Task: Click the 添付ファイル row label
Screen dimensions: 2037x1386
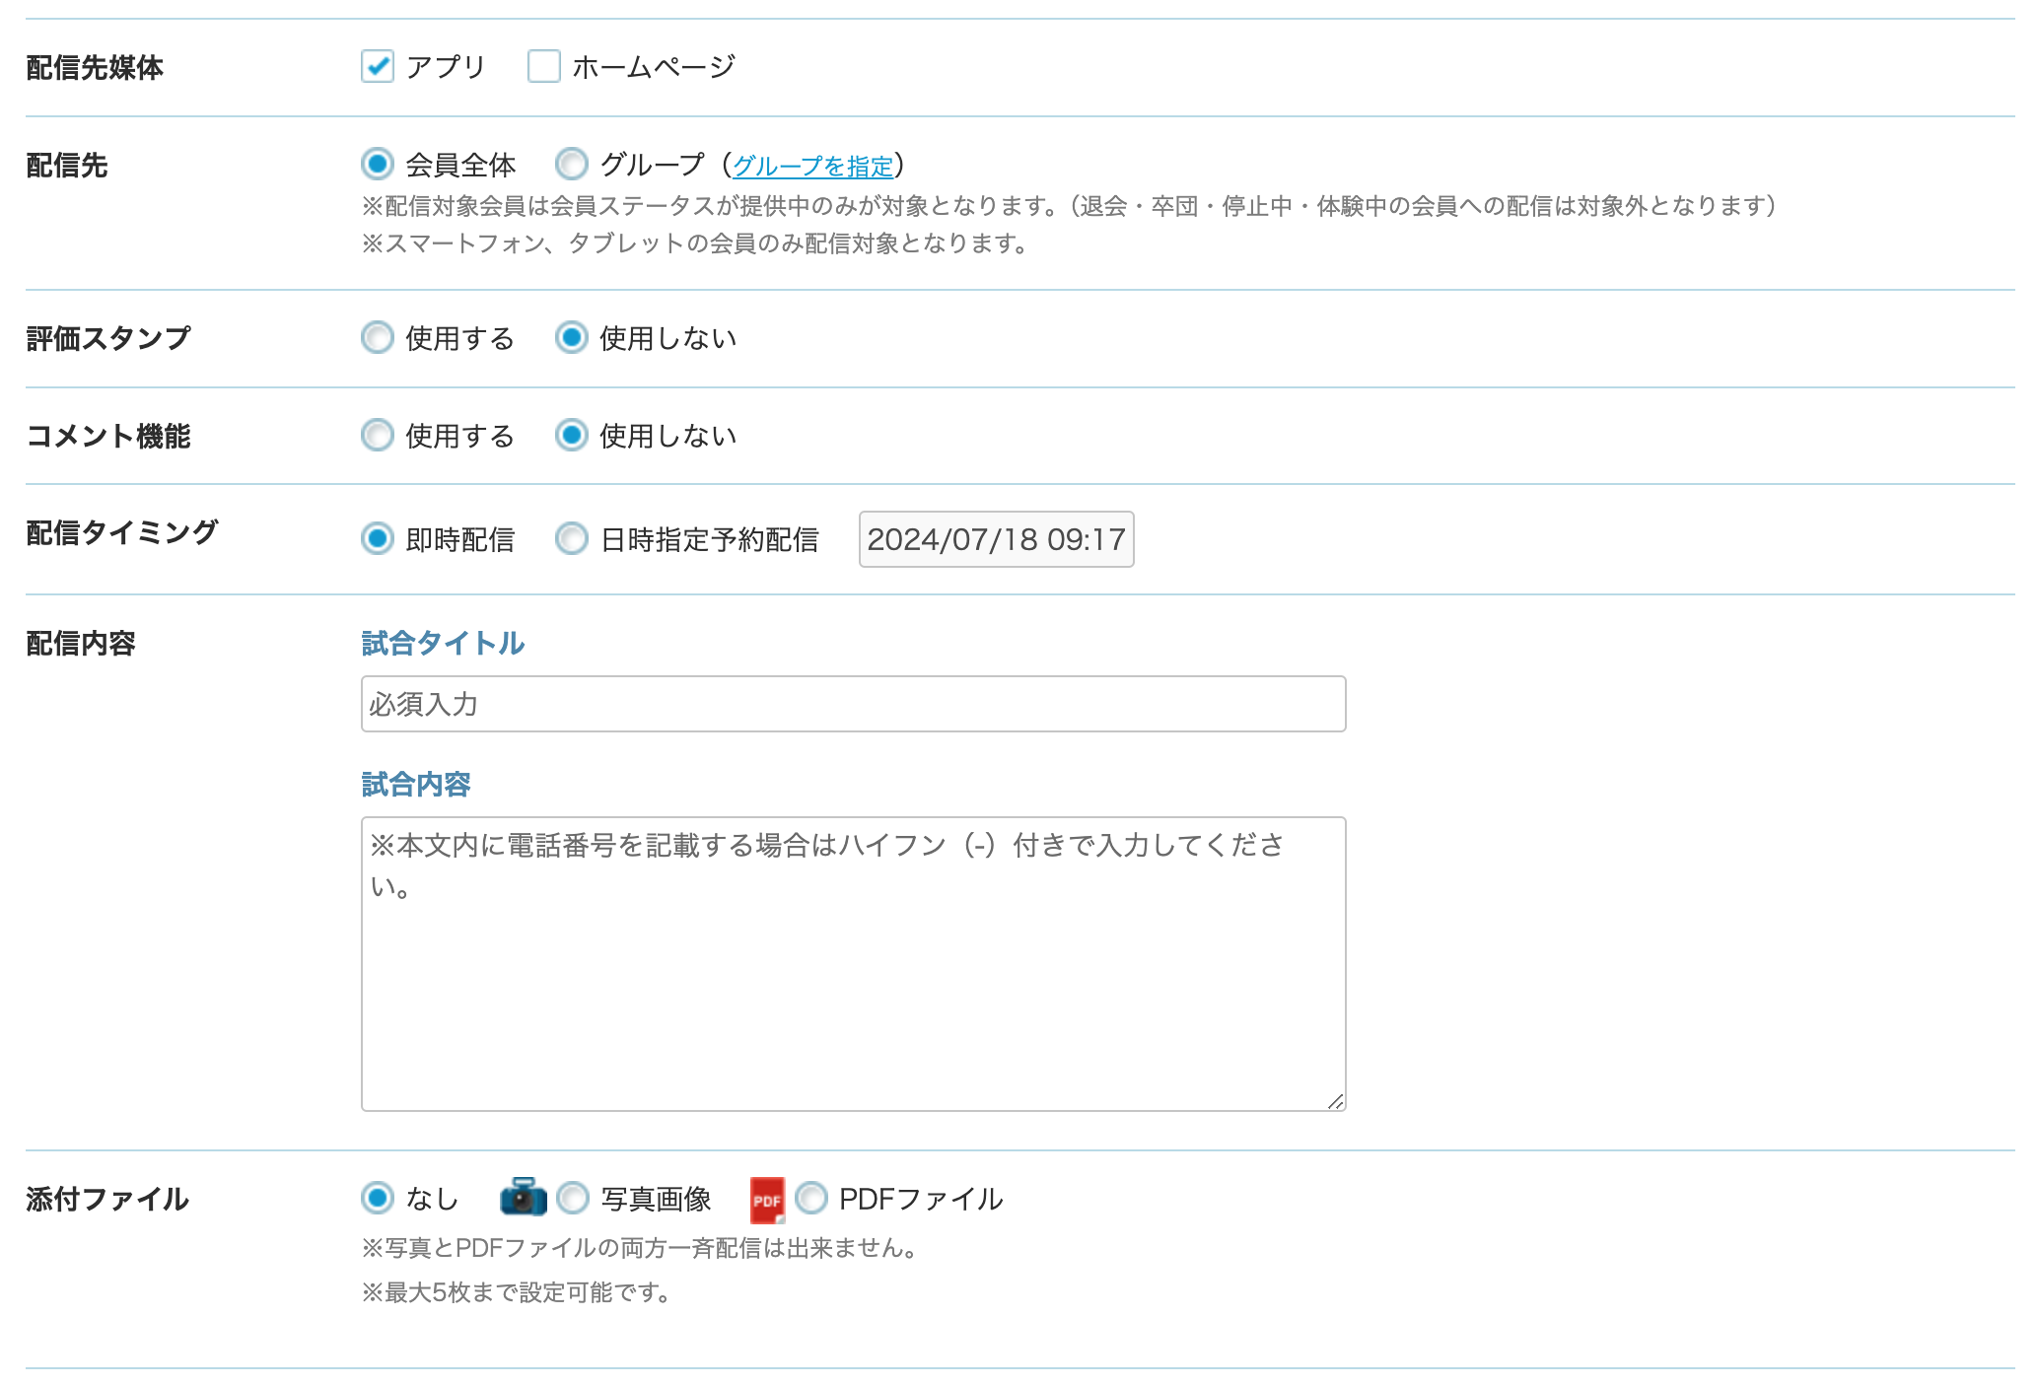Action: click(x=107, y=1200)
